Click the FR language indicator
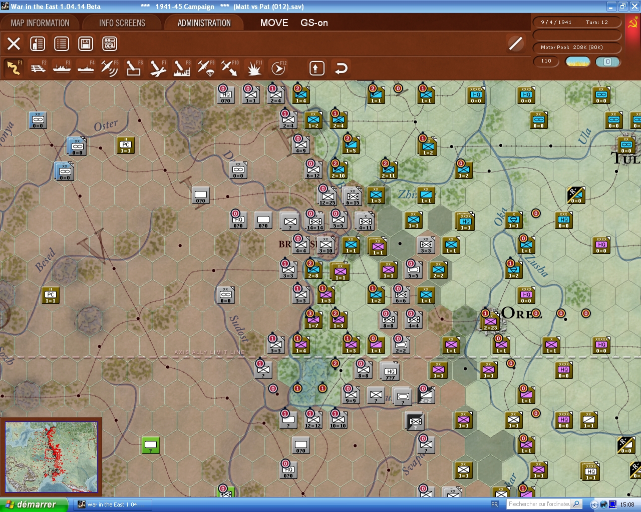The width and height of the screenshot is (641, 512). click(495, 504)
